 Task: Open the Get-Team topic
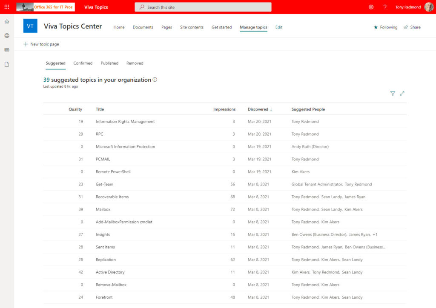pyautogui.click(x=105, y=184)
